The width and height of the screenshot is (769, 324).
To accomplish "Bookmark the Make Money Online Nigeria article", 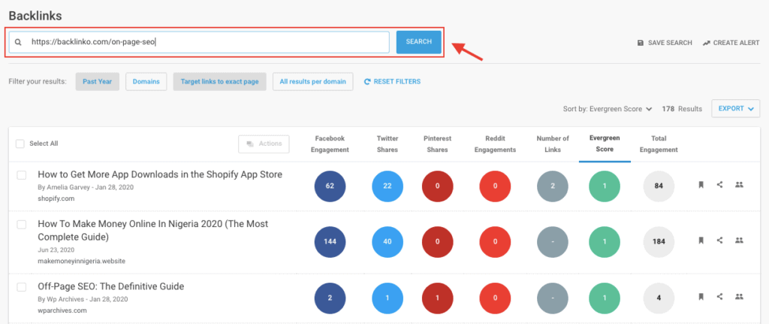I will coord(701,241).
